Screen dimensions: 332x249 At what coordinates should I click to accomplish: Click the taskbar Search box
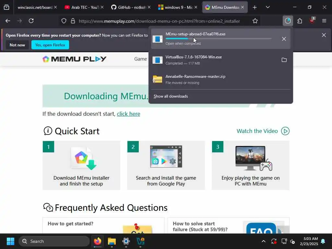click(54, 241)
